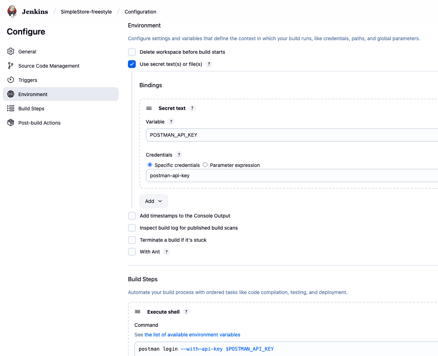The image size is (438, 356).
Task: Click the Build Steps section heading
Action: (143, 279)
